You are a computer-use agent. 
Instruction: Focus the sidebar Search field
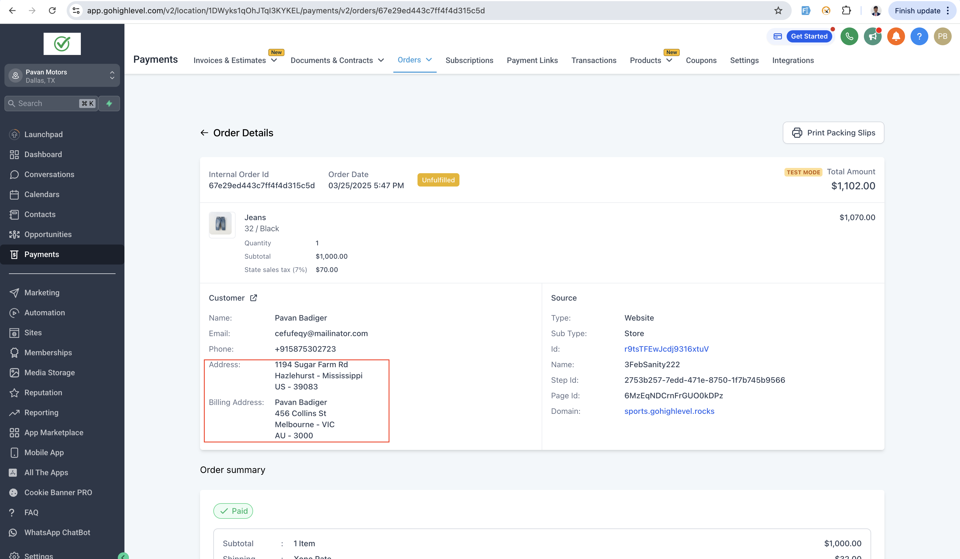51,104
